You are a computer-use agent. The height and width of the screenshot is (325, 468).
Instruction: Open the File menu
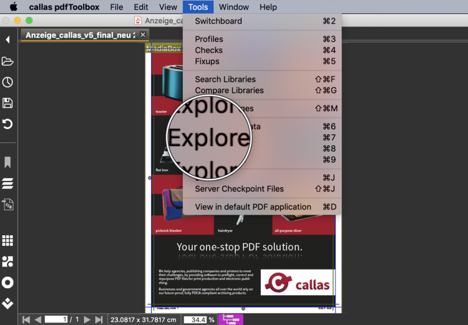coord(117,7)
